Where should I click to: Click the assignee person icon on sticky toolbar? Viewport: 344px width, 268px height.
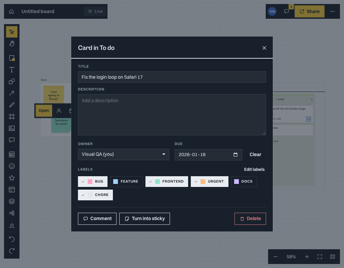(59, 111)
